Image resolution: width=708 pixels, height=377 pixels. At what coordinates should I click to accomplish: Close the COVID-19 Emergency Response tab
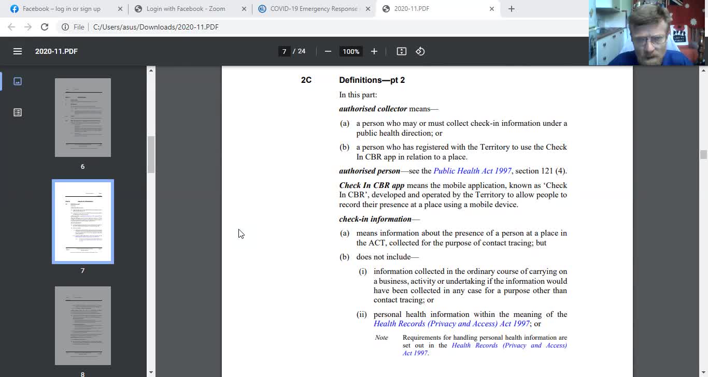click(x=368, y=9)
